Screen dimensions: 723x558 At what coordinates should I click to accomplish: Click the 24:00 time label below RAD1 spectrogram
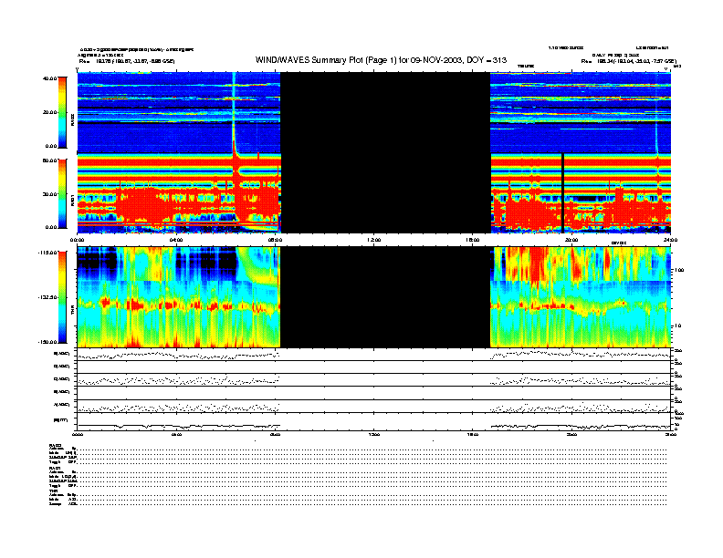click(670, 240)
